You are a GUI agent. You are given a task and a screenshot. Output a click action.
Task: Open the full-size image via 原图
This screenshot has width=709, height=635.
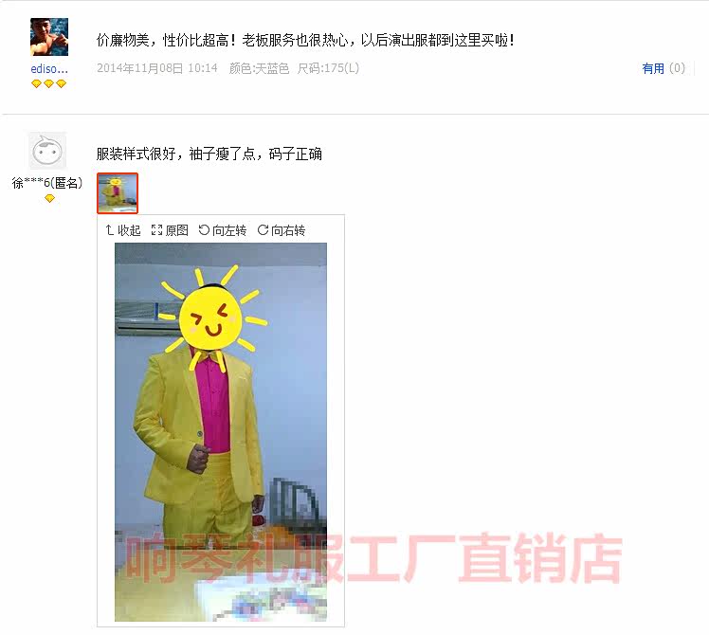click(170, 230)
